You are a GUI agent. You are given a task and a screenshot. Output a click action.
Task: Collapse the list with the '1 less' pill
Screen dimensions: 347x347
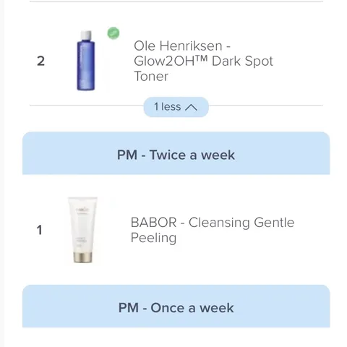point(176,107)
